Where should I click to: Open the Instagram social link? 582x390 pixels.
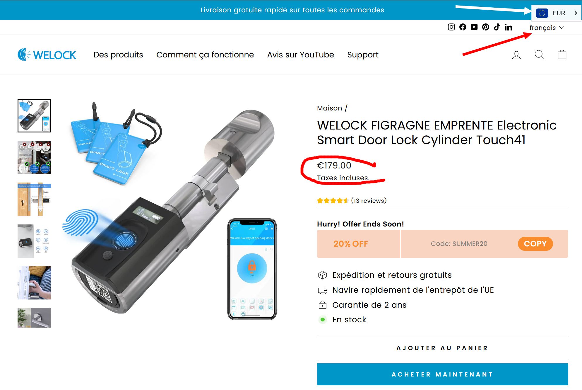(451, 27)
